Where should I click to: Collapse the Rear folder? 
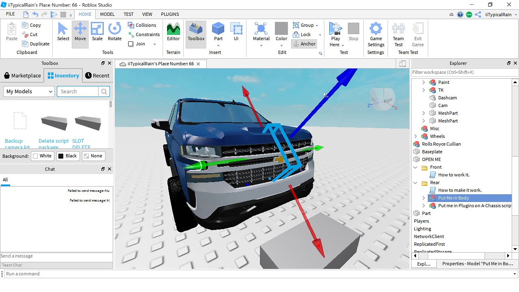(x=416, y=182)
